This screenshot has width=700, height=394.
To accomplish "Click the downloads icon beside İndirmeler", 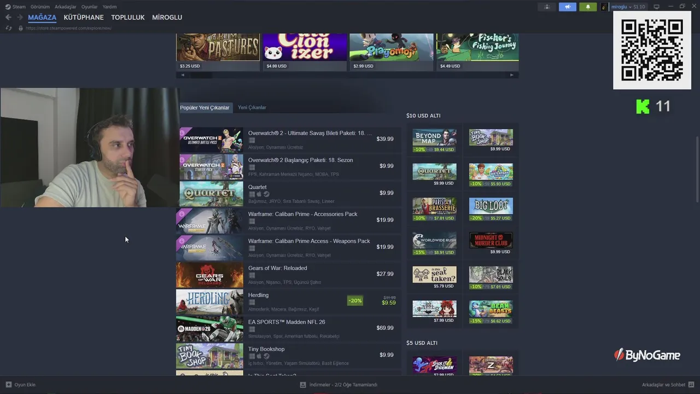I will (x=303, y=385).
